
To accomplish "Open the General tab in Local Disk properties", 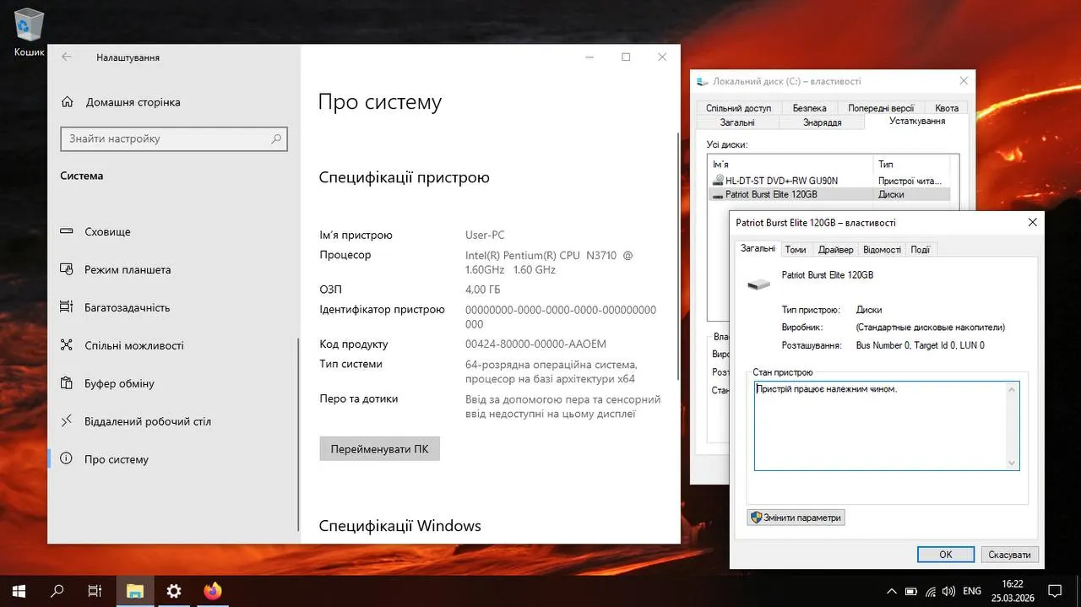I will pos(737,122).
